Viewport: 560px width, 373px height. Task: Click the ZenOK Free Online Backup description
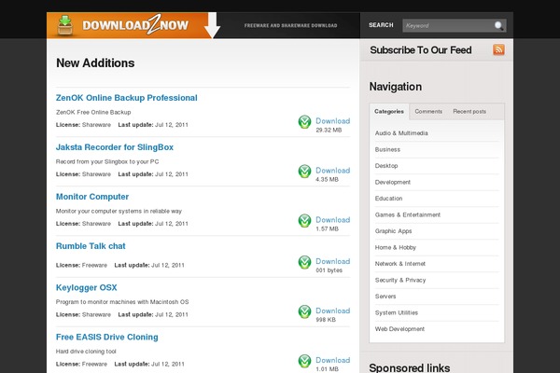(93, 112)
